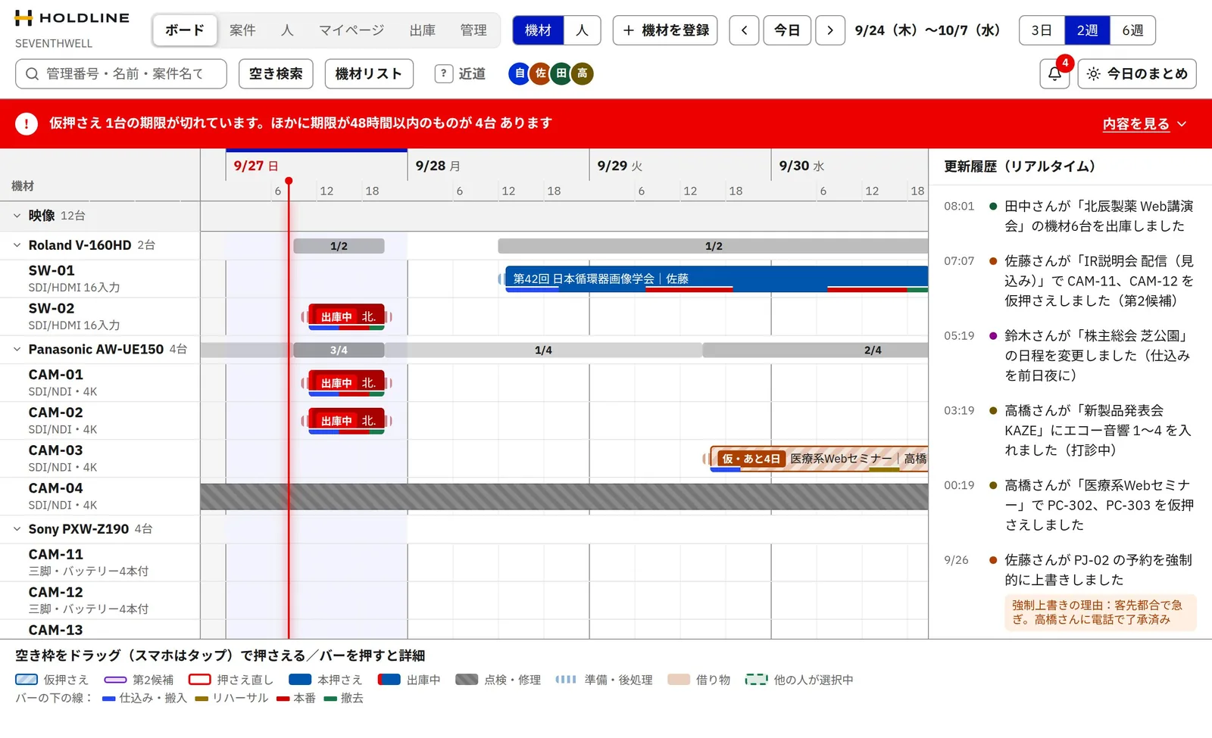Open the 案件 tab
Viewport: 1212px width, 738px height.
click(242, 30)
